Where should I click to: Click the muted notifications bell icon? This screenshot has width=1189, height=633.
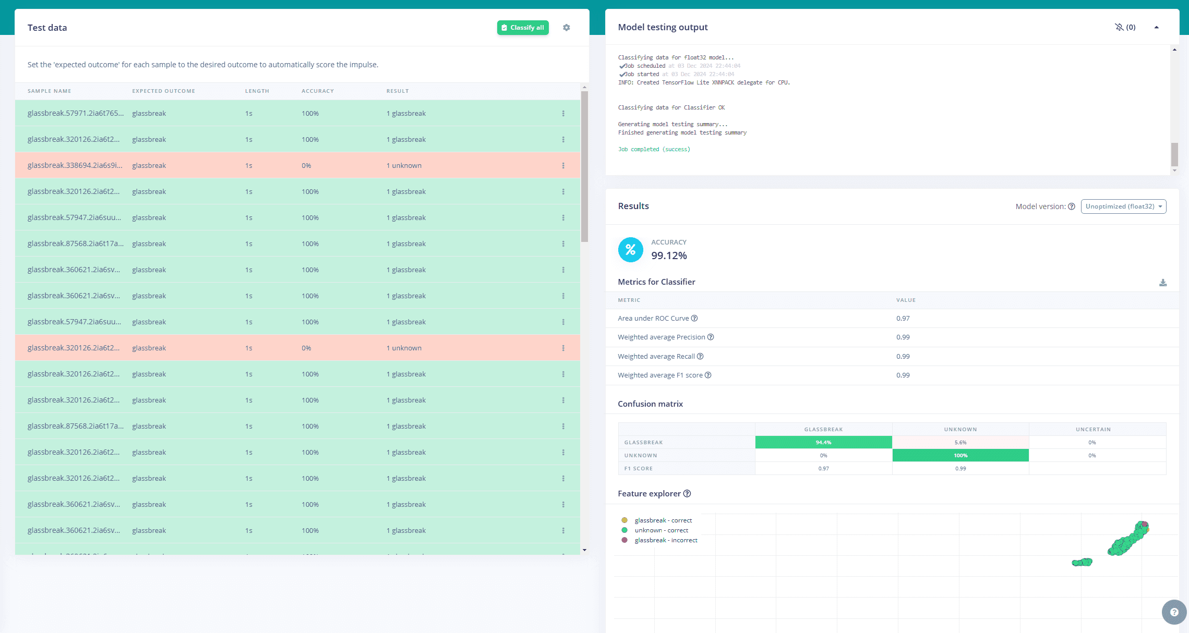(x=1119, y=27)
